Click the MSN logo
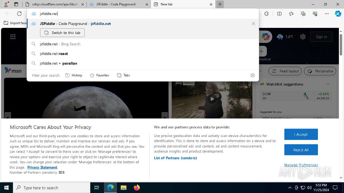 13,70
